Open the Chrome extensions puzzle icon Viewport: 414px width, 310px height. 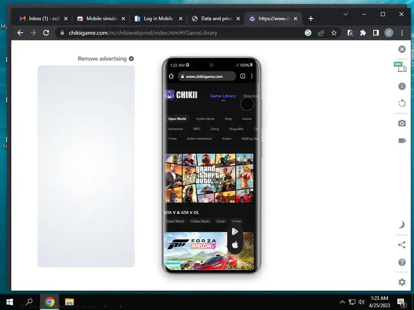click(363, 33)
